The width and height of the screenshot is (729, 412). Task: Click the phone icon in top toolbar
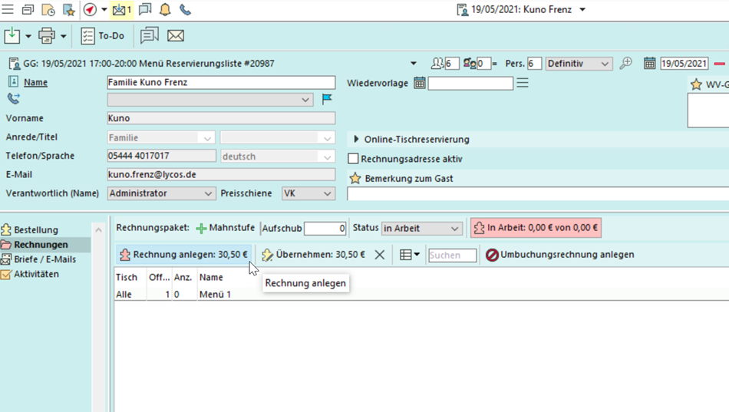tap(185, 10)
